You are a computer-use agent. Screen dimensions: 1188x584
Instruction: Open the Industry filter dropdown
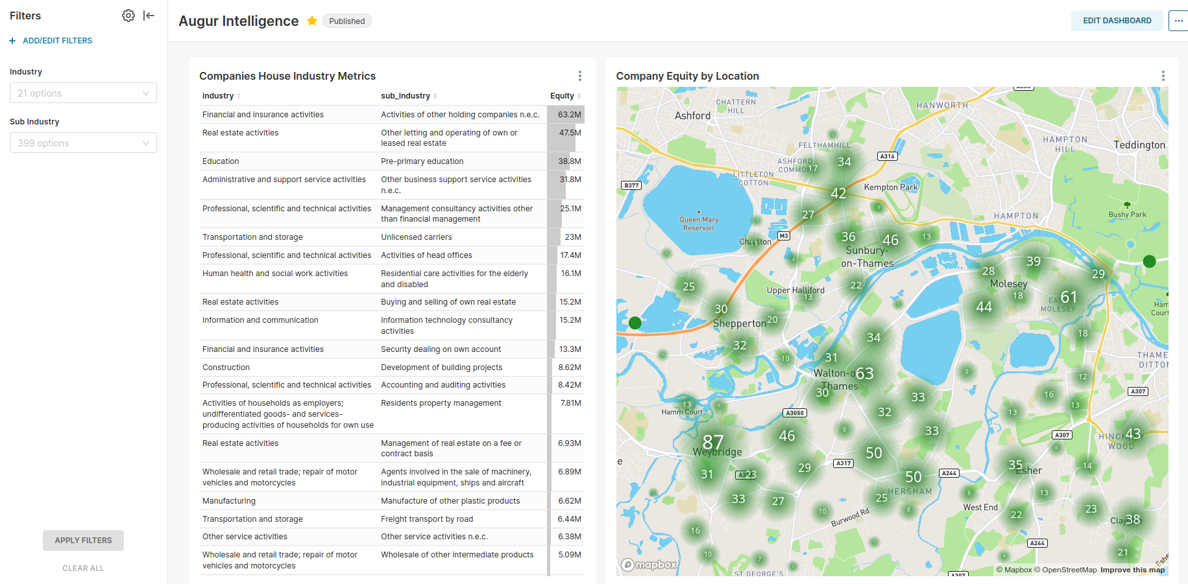(x=83, y=93)
